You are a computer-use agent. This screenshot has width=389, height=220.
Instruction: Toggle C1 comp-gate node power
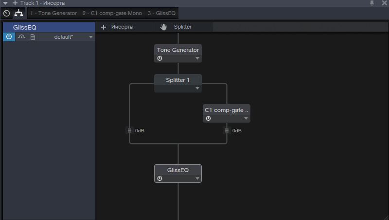[209, 118]
